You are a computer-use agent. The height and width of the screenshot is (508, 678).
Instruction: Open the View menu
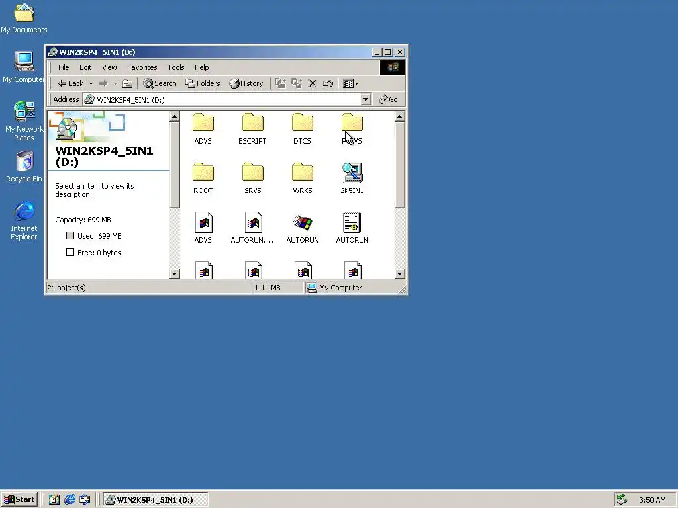point(109,67)
